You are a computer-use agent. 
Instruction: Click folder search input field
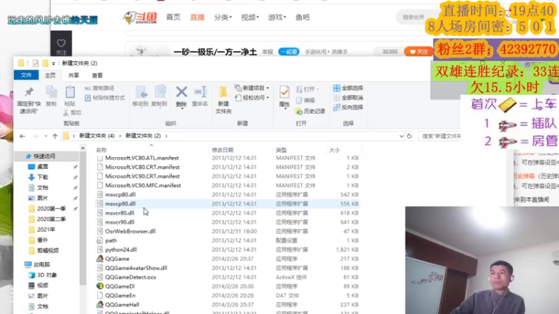(441, 136)
